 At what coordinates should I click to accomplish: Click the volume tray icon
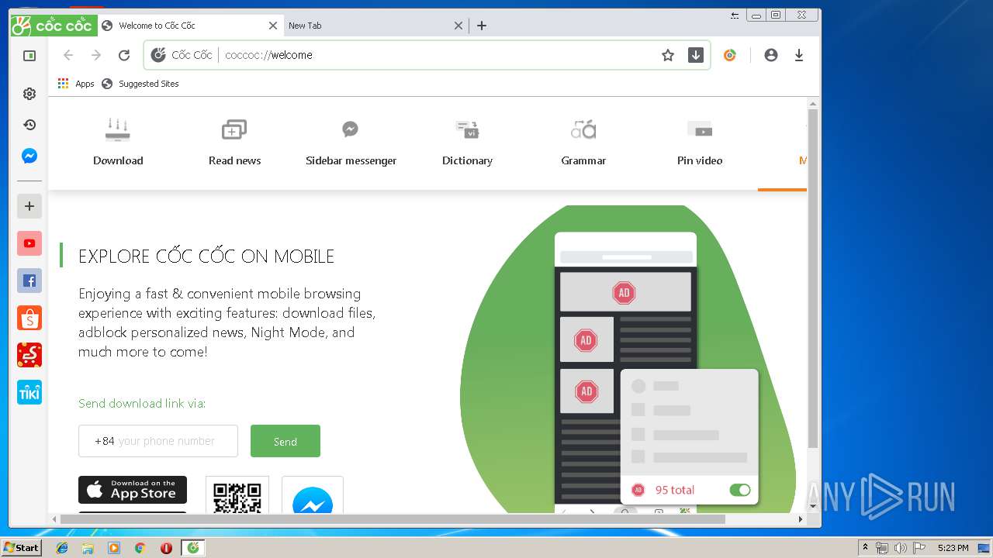click(x=900, y=548)
